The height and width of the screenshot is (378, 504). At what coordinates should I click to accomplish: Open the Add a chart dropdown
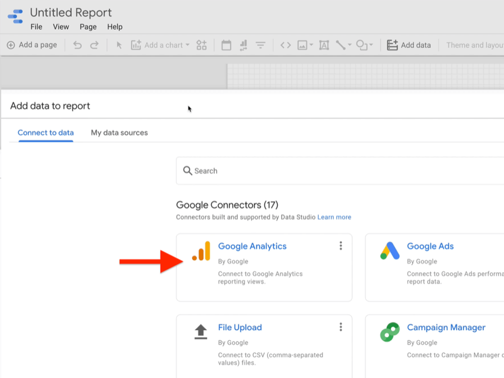pyautogui.click(x=160, y=45)
